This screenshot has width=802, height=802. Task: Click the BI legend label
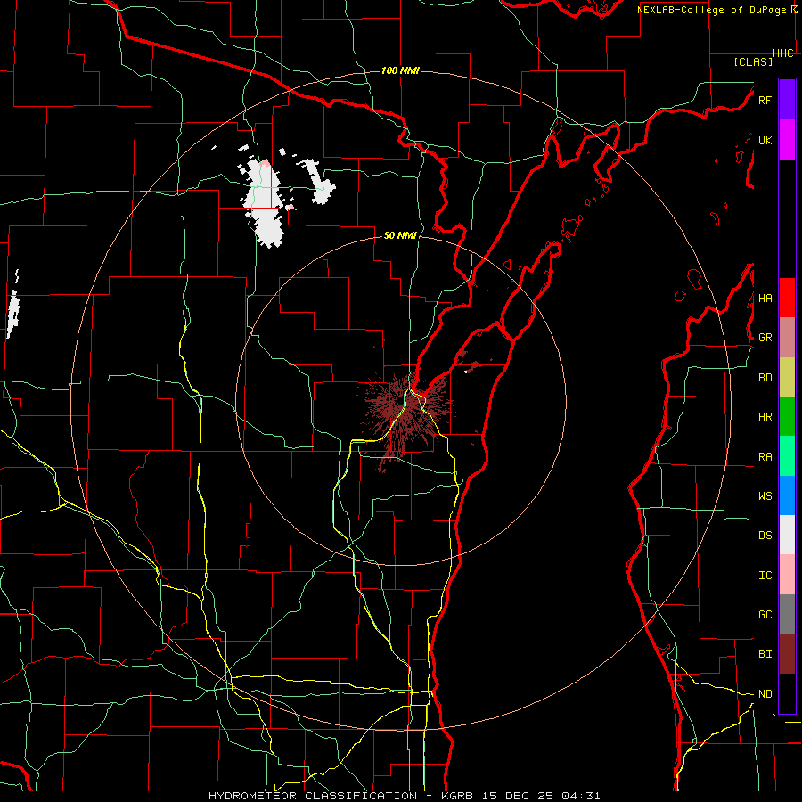[x=765, y=654]
